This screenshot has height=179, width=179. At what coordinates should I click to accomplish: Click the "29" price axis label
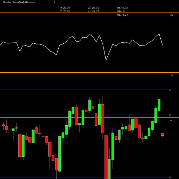click(170, 90)
